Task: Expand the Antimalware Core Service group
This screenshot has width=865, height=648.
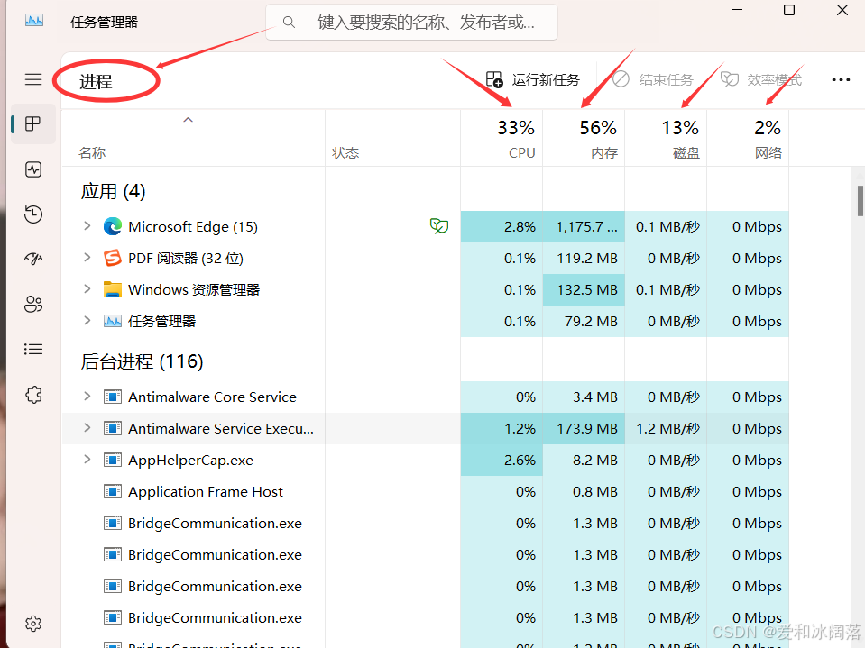Action: click(x=87, y=397)
